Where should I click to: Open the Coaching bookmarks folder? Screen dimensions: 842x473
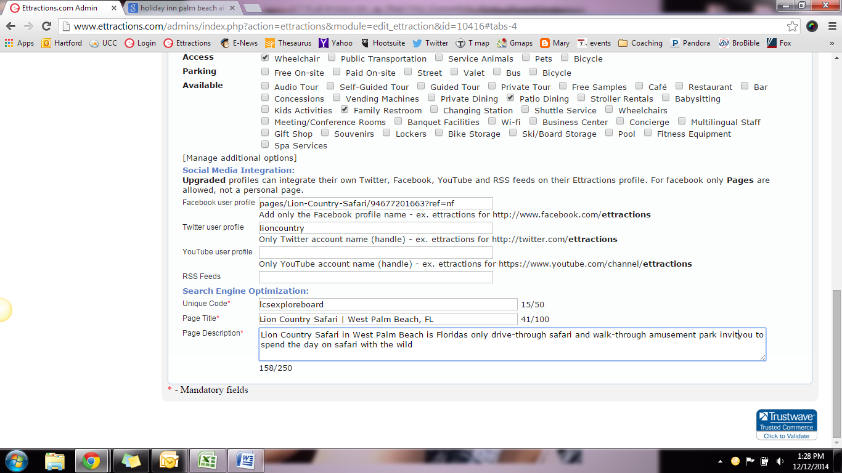pyautogui.click(x=640, y=43)
